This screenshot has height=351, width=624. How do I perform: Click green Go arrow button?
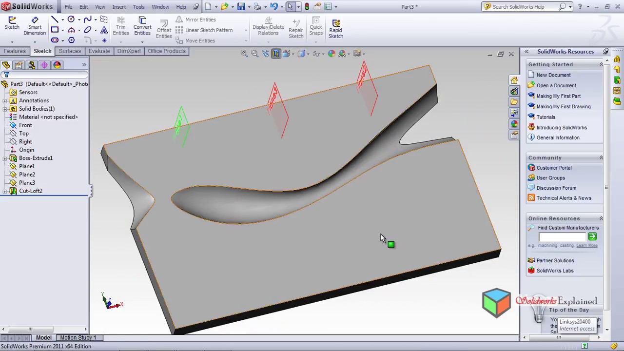[592, 236]
